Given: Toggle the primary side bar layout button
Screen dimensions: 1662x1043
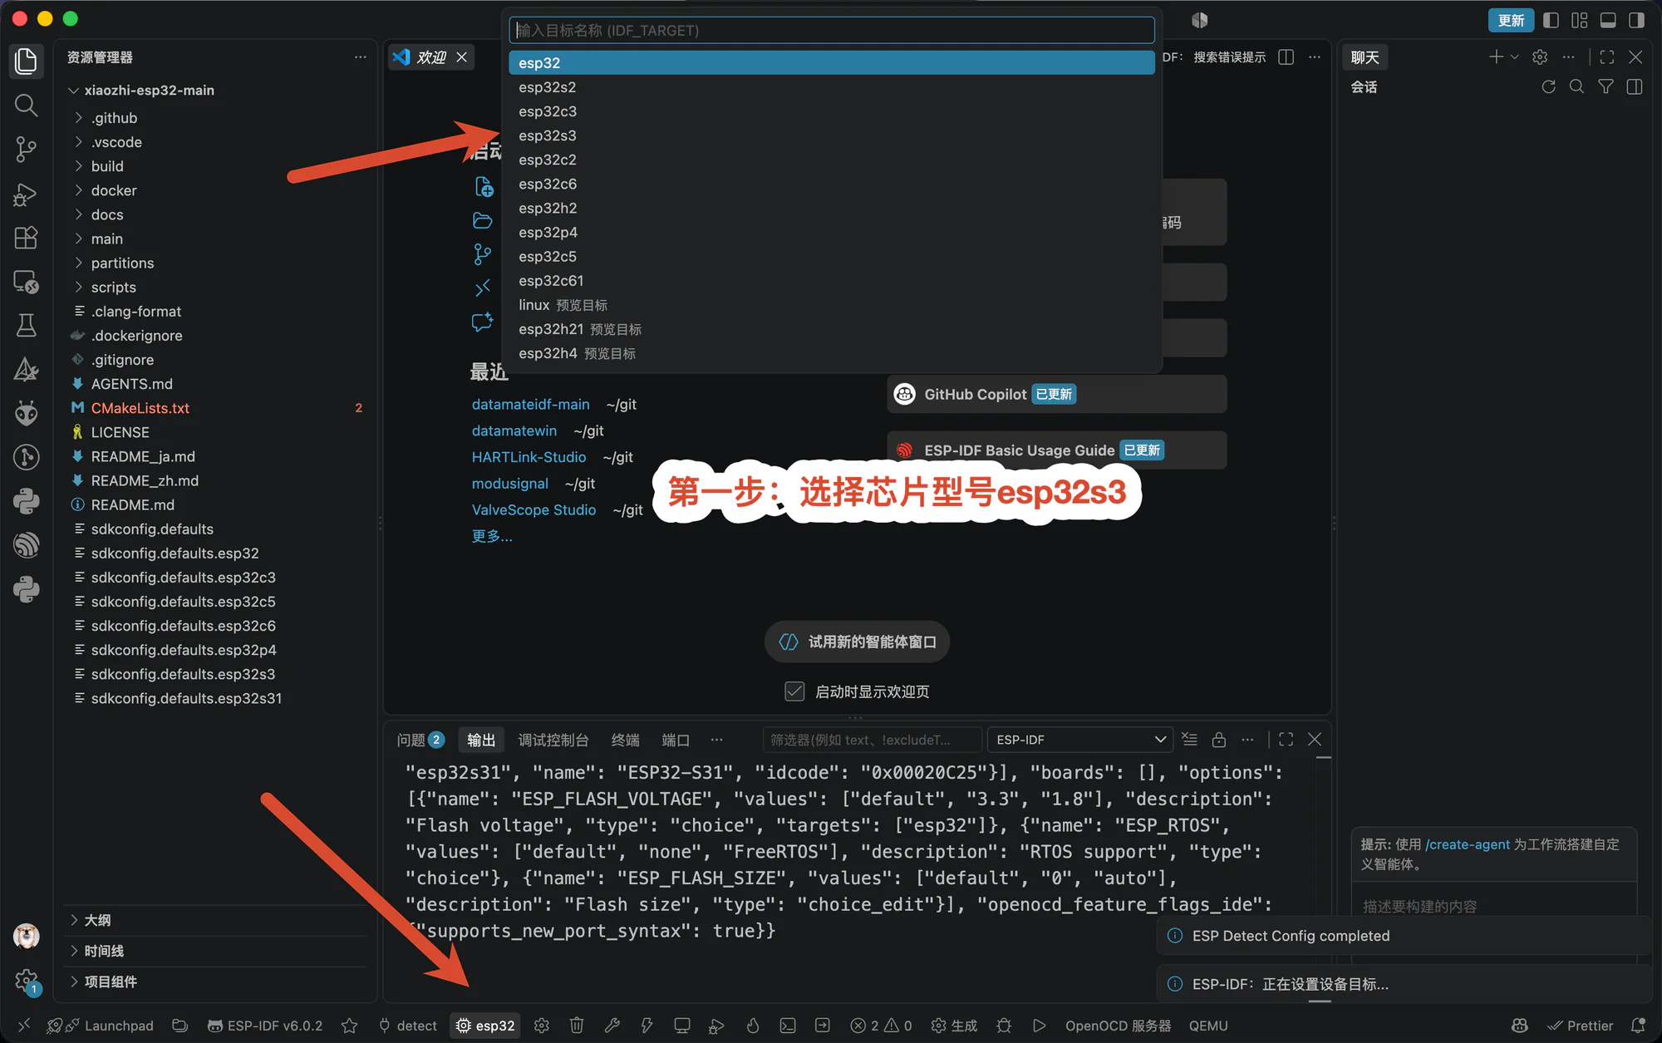Looking at the screenshot, I should (x=1551, y=20).
